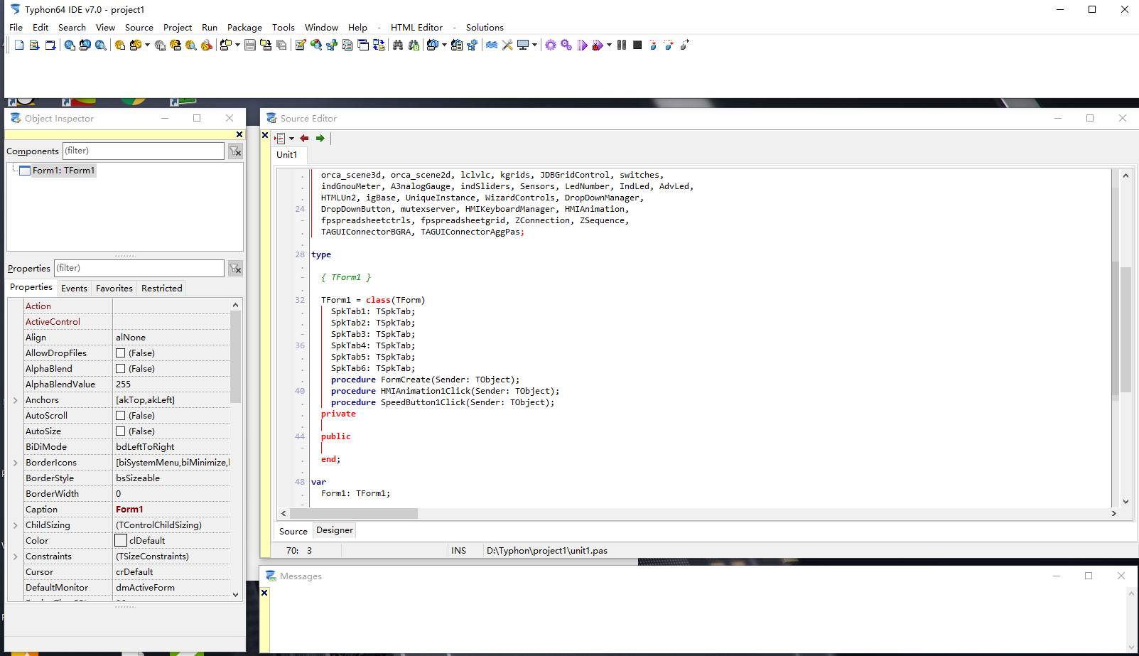The height and width of the screenshot is (656, 1139).
Task: Open Project Options wrench icon
Action: click(207, 45)
